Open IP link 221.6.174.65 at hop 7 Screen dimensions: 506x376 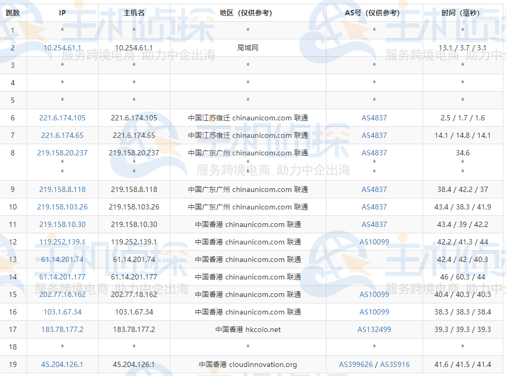[62, 135]
